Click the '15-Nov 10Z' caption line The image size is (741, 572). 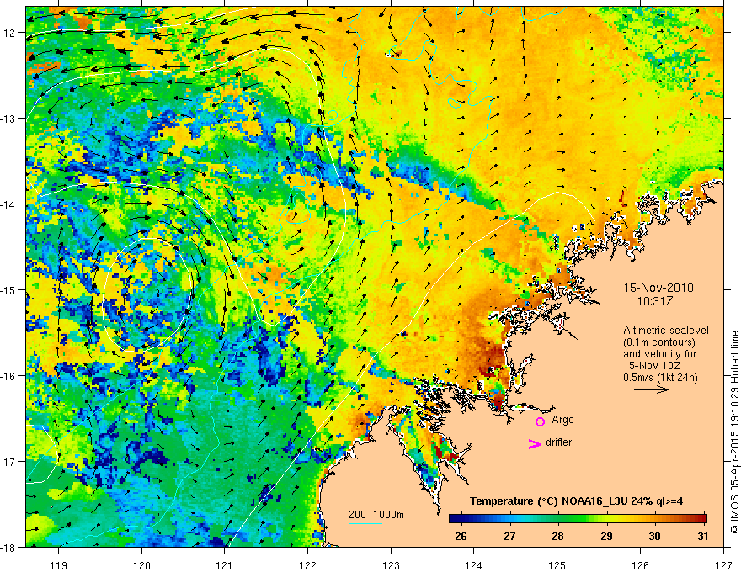coord(652,366)
